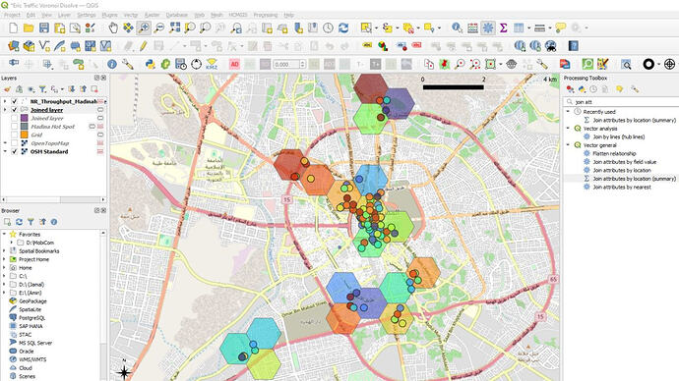Click the Toggle Editing pencil icon
Image resolution: width=679 pixels, height=381 pixels.
click(143, 46)
